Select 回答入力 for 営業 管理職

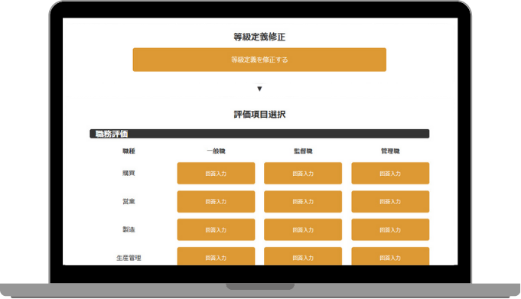(390, 201)
